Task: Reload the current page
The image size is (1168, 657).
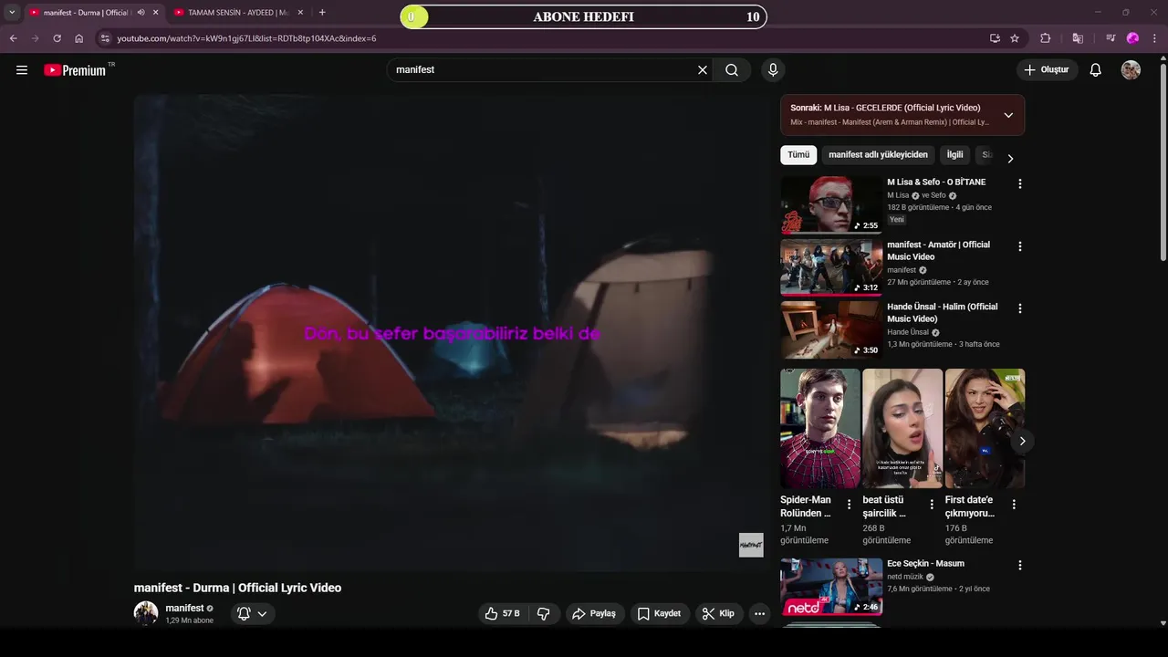Action: coord(57,38)
